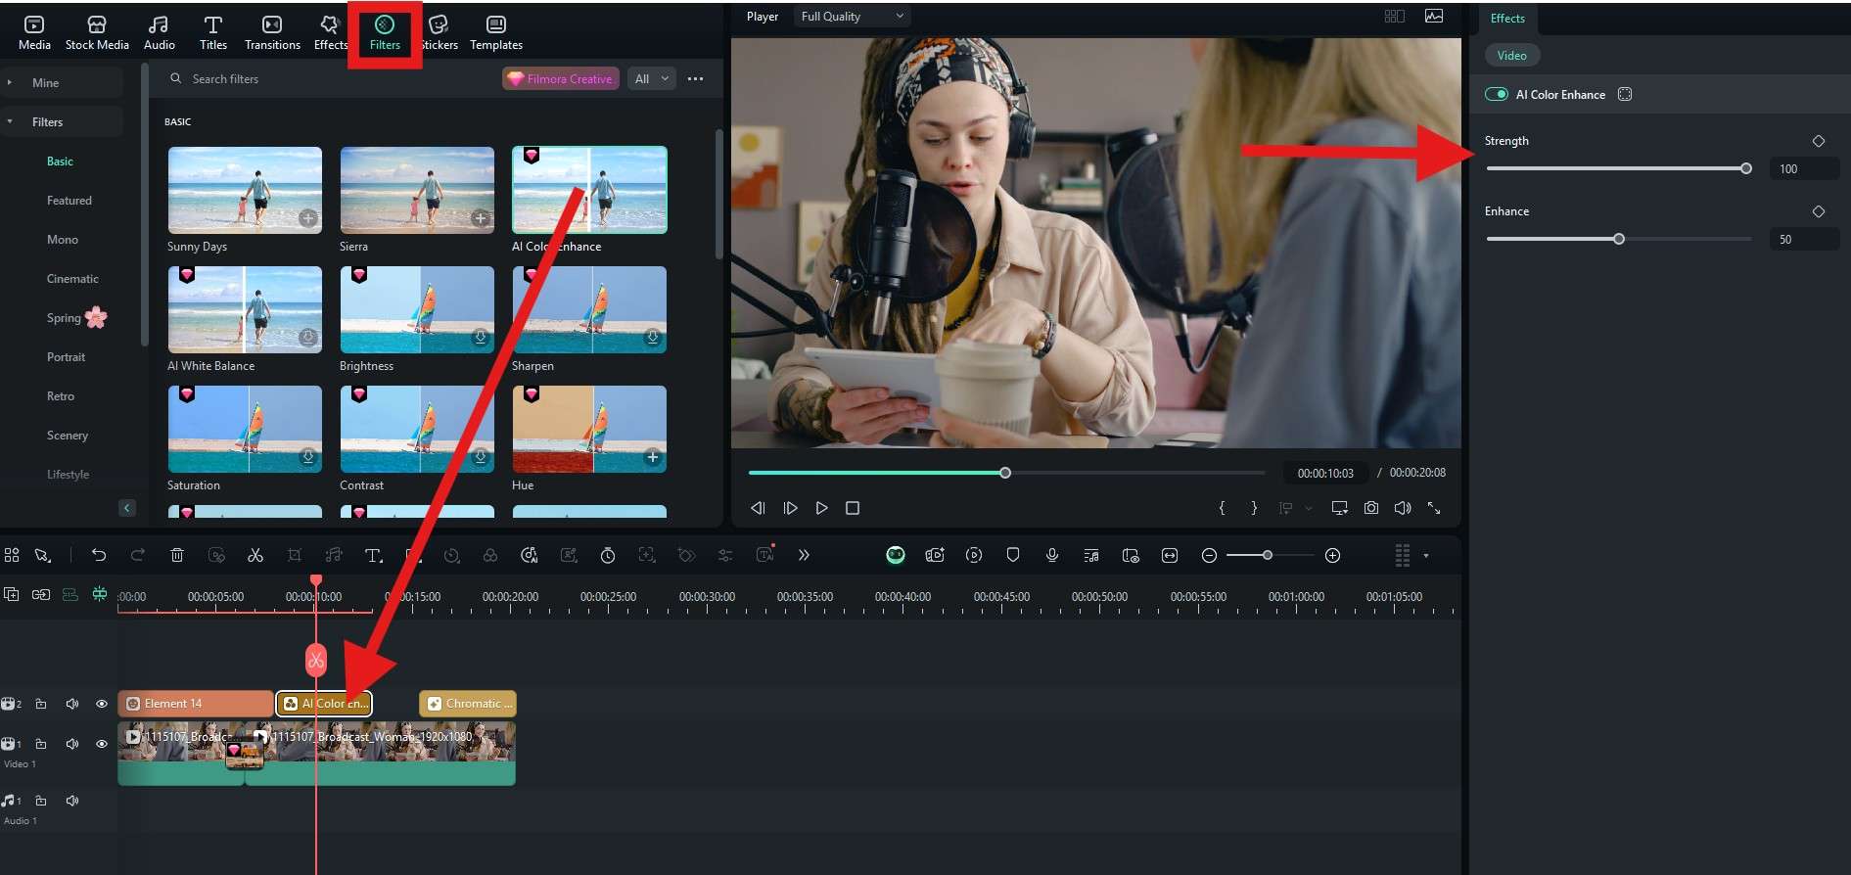Select the crop tool icon
This screenshot has width=1851, height=875.
click(x=295, y=555)
